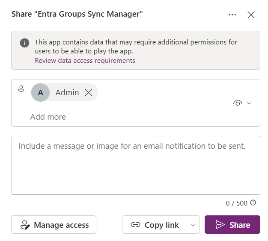Click the eye view-permission icon
Image resolution: width=268 pixels, height=241 pixels.
(x=238, y=103)
